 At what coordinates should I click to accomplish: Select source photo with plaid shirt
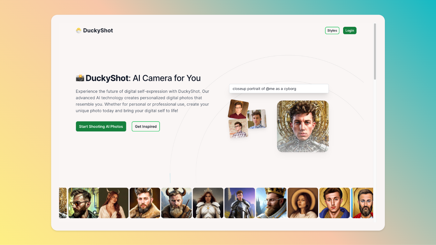click(x=238, y=129)
